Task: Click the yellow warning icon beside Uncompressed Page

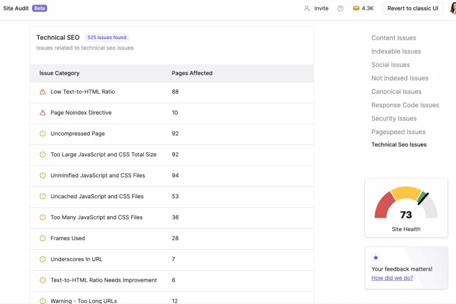Action: 43,134
